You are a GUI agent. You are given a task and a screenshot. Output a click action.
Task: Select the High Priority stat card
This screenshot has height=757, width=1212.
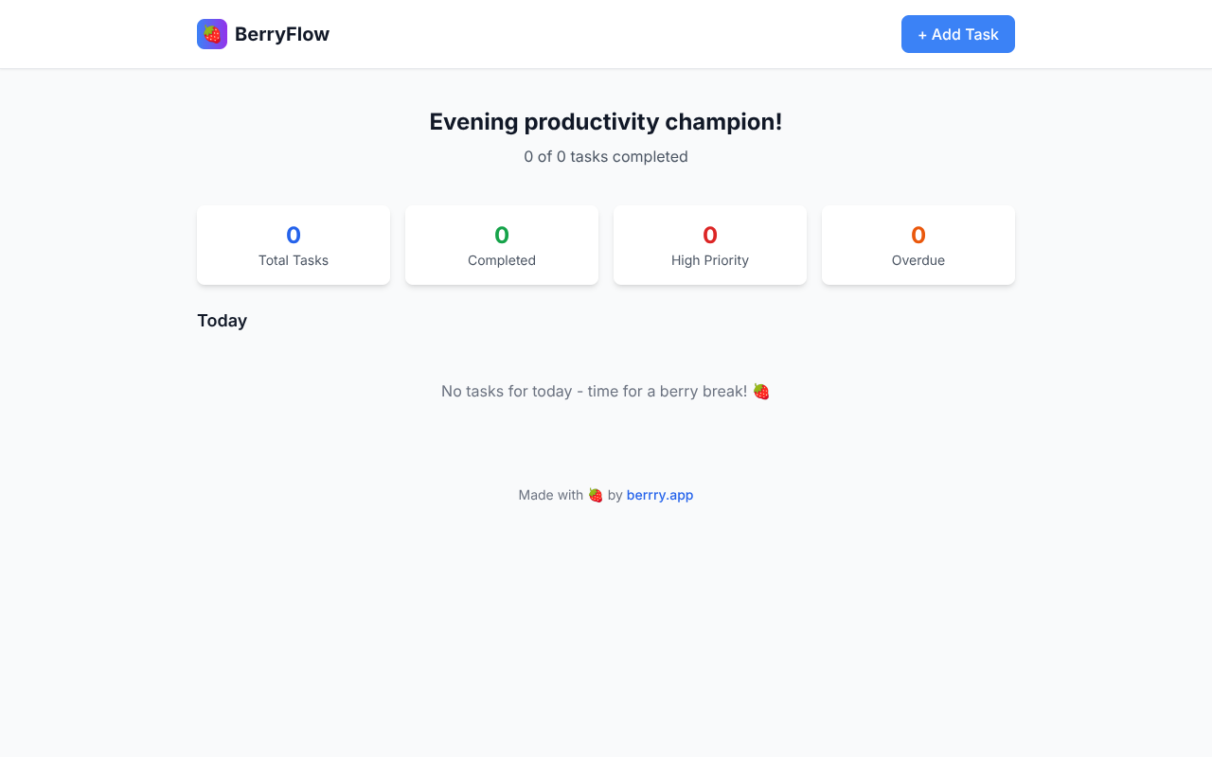tap(709, 245)
